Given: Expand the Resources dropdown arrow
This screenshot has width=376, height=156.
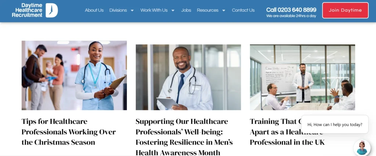Looking at the screenshot, I should pos(224,10).
